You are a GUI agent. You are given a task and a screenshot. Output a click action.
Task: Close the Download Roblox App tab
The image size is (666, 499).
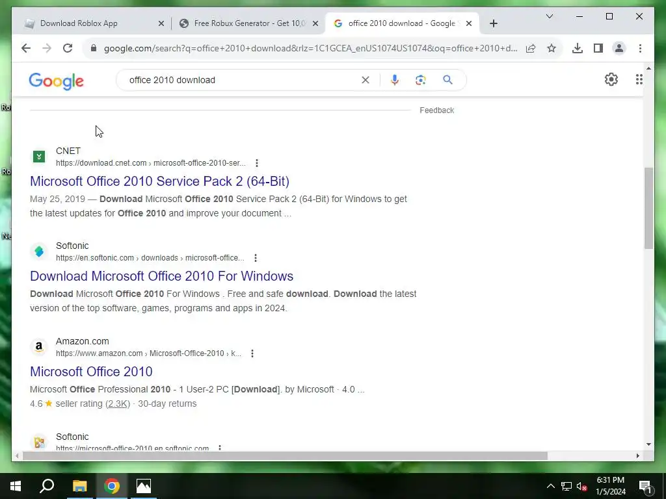161,24
